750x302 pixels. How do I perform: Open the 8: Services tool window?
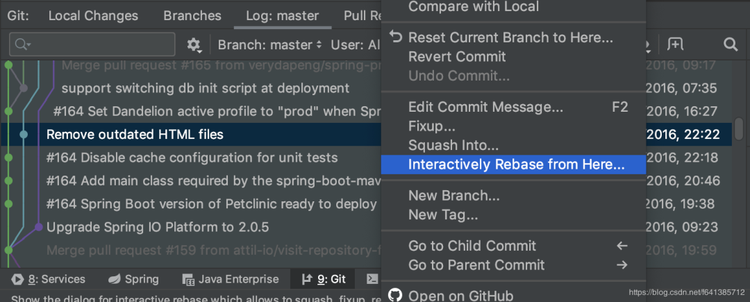point(48,279)
